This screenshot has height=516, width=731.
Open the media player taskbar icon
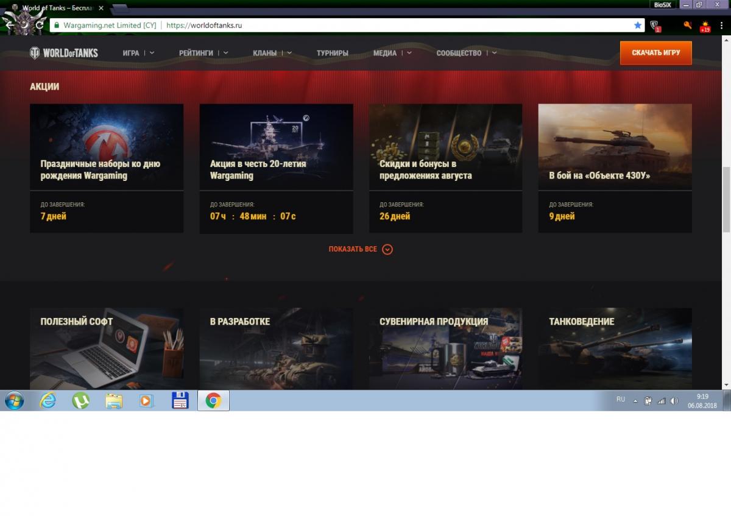coord(146,400)
